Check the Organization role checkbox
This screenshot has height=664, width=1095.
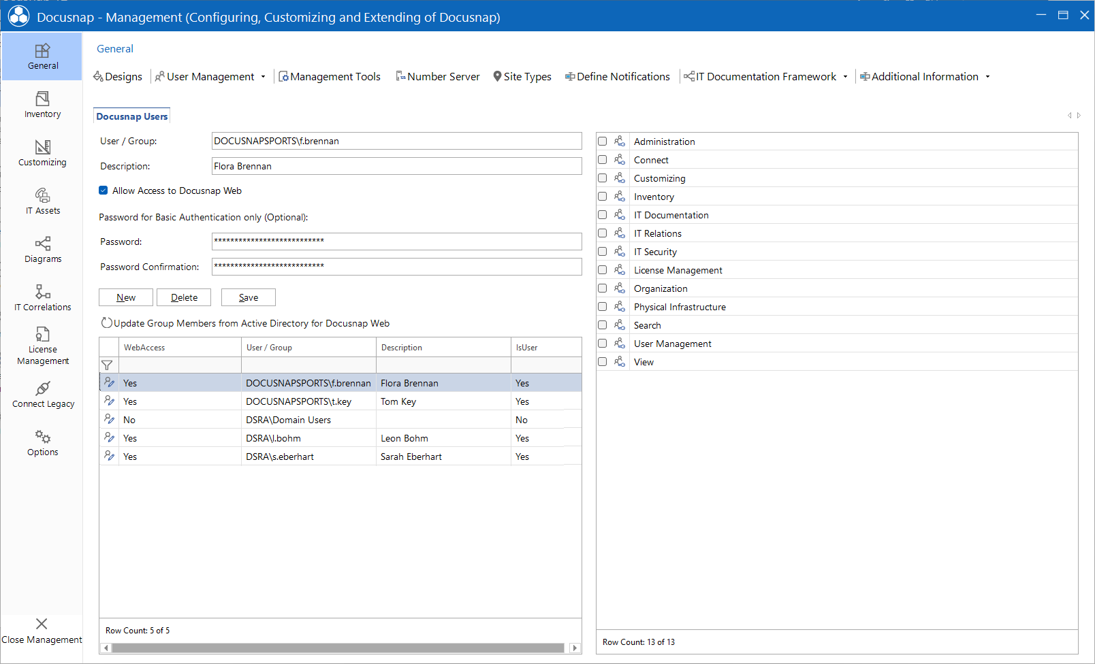[x=602, y=288]
